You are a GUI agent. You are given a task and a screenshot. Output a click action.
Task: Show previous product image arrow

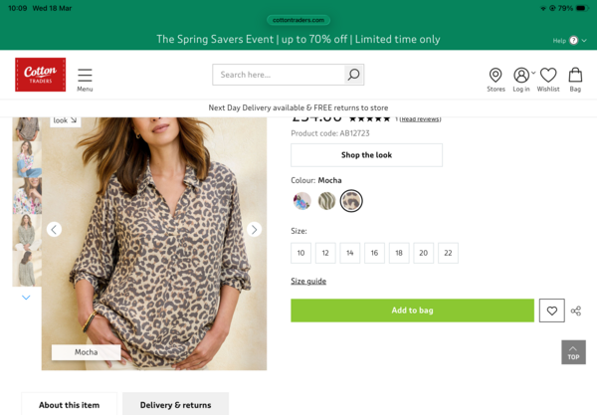55,230
